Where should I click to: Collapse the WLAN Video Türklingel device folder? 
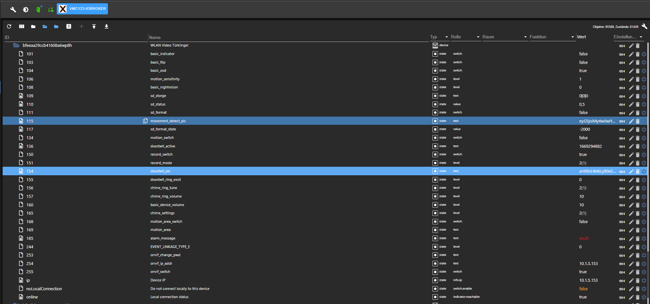pos(16,45)
